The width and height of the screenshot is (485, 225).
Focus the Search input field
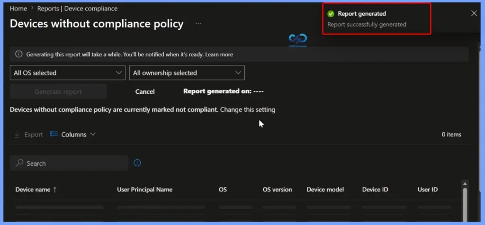pyautogui.click(x=69, y=163)
